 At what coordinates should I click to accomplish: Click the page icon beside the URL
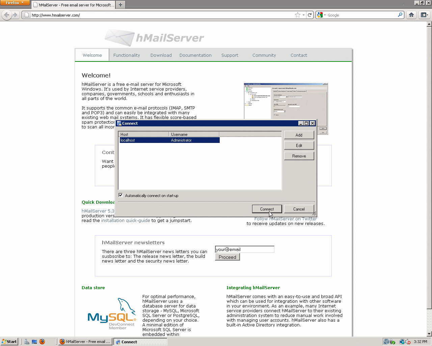coord(27,15)
